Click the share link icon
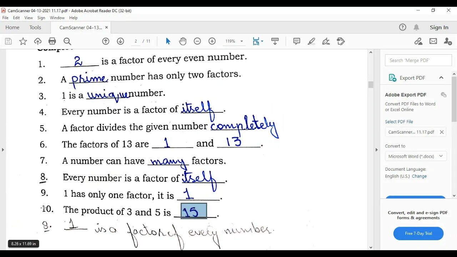The height and width of the screenshot is (257, 457). [418, 41]
